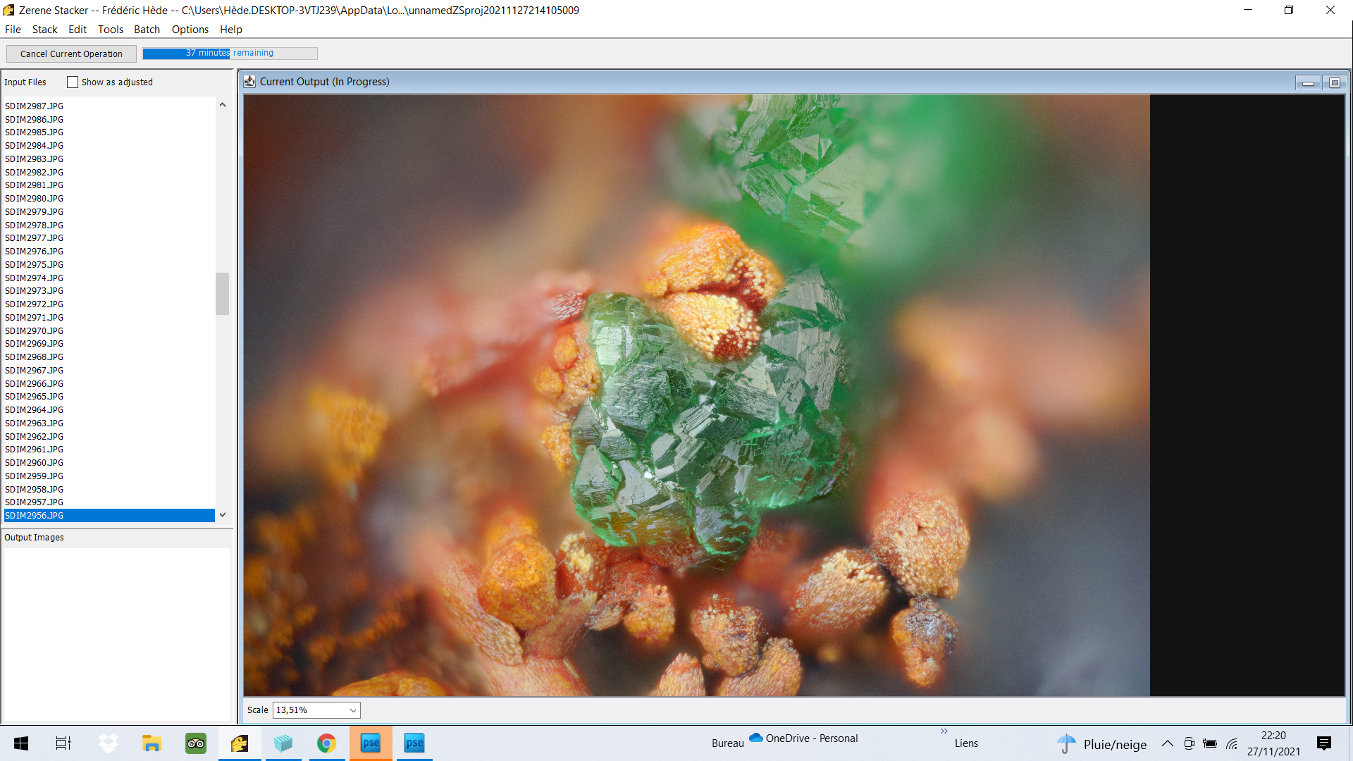Minimize the Current Output inner panel
Viewport: 1353px width, 761px height.
tap(1308, 83)
